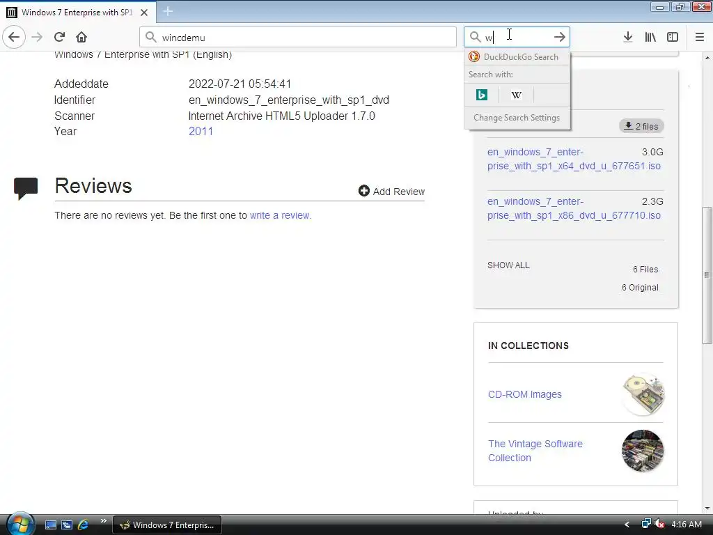Toggle the sidebar view icon
Viewport: 713px width, 535px height.
coord(673,37)
